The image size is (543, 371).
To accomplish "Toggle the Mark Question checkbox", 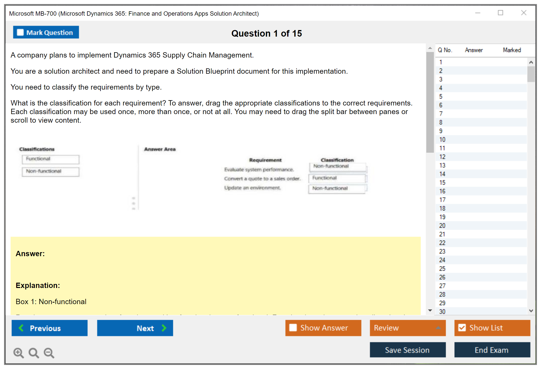I will tap(20, 33).
